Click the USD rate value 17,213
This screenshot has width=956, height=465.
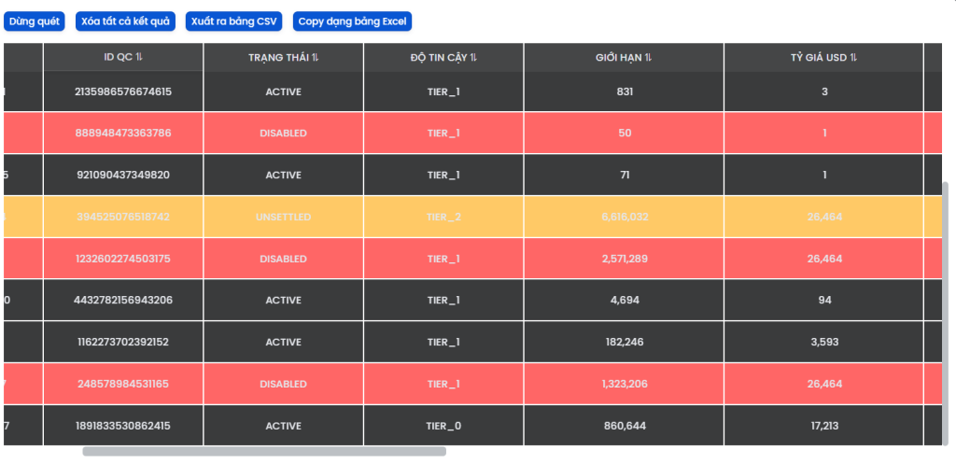tap(824, 426)
